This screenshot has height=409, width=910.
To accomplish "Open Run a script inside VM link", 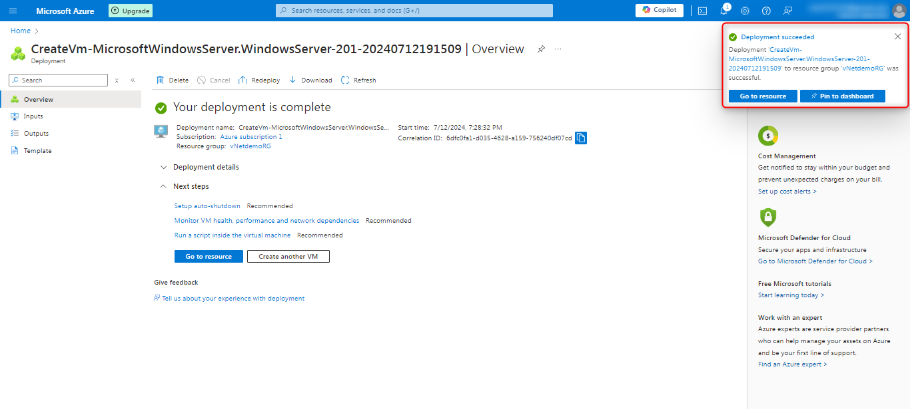I will [232, 235].
